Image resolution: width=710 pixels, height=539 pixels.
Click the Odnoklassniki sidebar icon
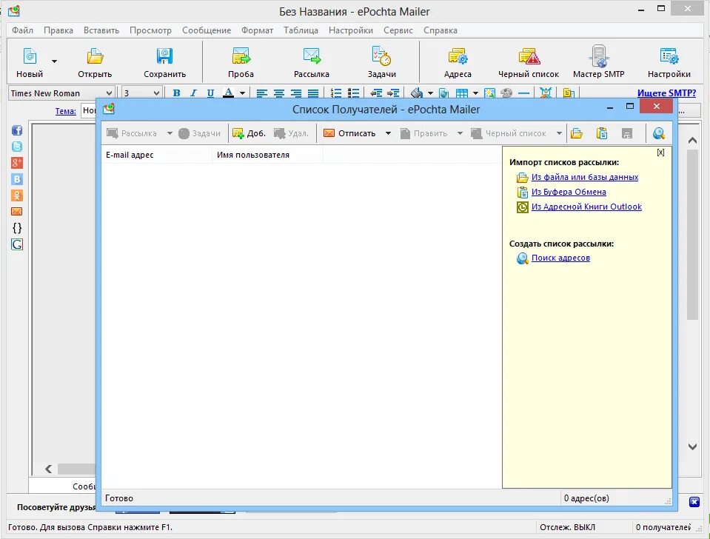click(x=17, y=195)
